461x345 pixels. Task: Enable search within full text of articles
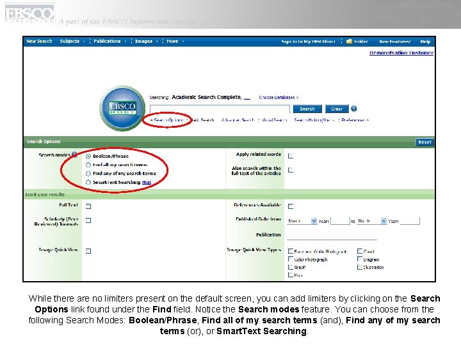[x=291, y=170]
